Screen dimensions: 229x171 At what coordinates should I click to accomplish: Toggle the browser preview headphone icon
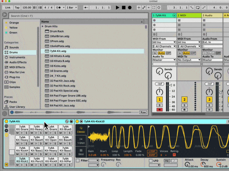click(x=12, y=112)
